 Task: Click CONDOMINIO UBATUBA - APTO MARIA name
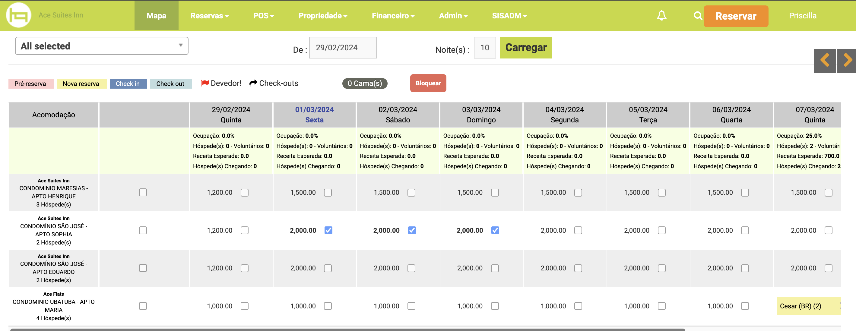coord(53,306)
